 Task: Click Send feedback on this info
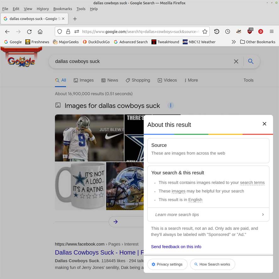coord(176,247)
